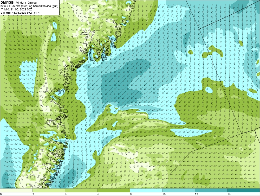Click the 8–10 m/s light cyan color band
This screenshot has height=196, width=260.
pos(146,190)
